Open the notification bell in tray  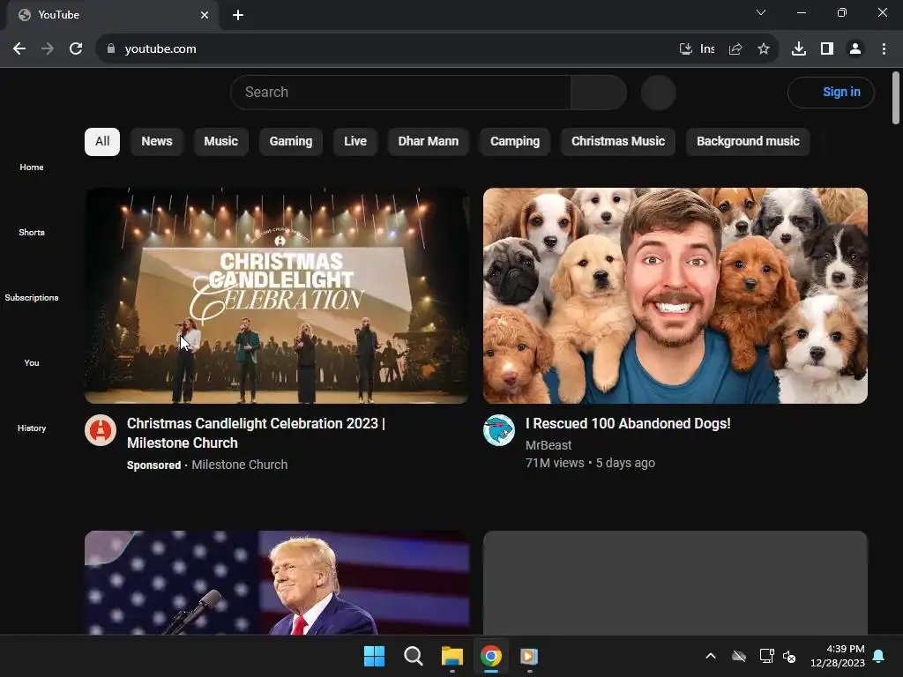click(879, 656)
